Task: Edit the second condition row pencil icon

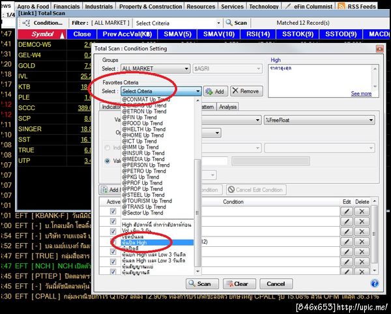Action: [347, 221]
